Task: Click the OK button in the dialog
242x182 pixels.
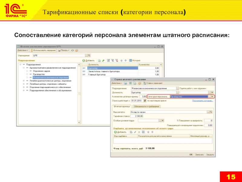Action: click(x=191, y=154)
